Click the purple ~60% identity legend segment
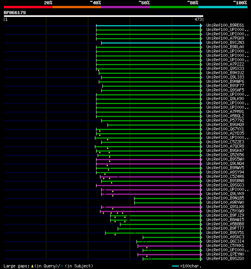Viewport: 251px width, 269px height. click(x=125, y=7)
